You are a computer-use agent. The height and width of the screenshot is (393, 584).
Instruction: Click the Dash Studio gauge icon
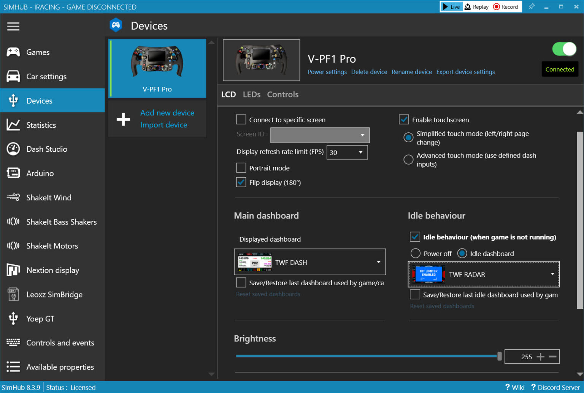tap(13, 149)
